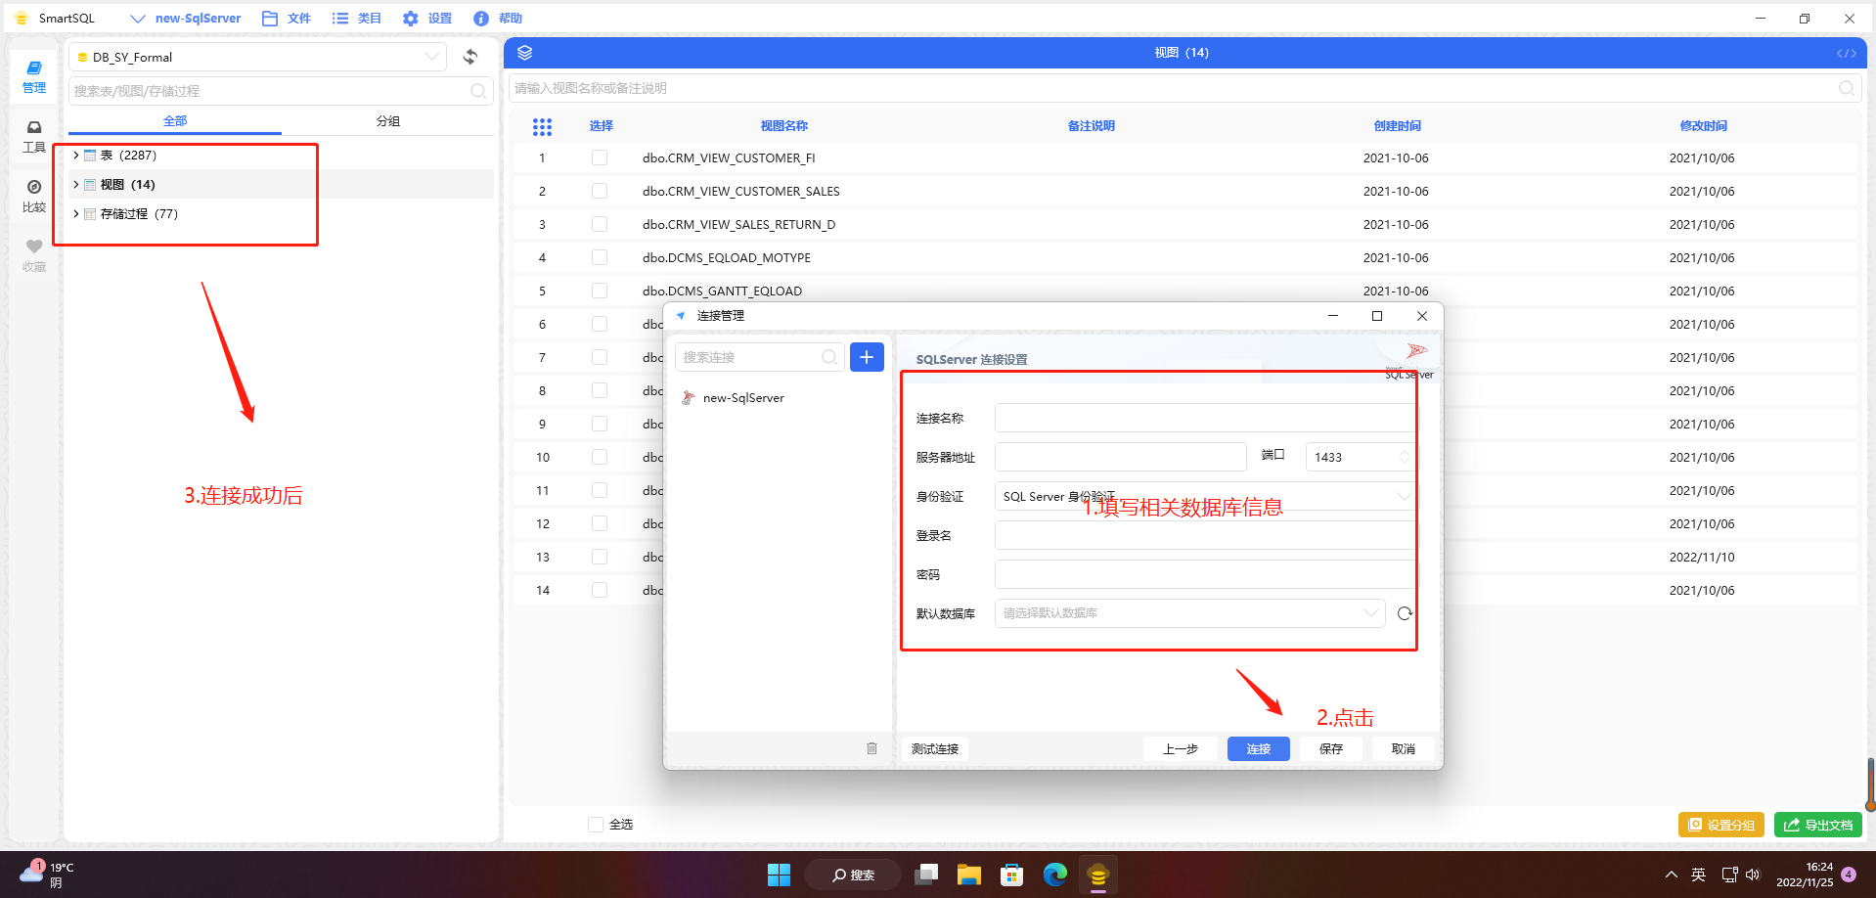
Task: Open the 管理 sidebar section
Action: 34,77
